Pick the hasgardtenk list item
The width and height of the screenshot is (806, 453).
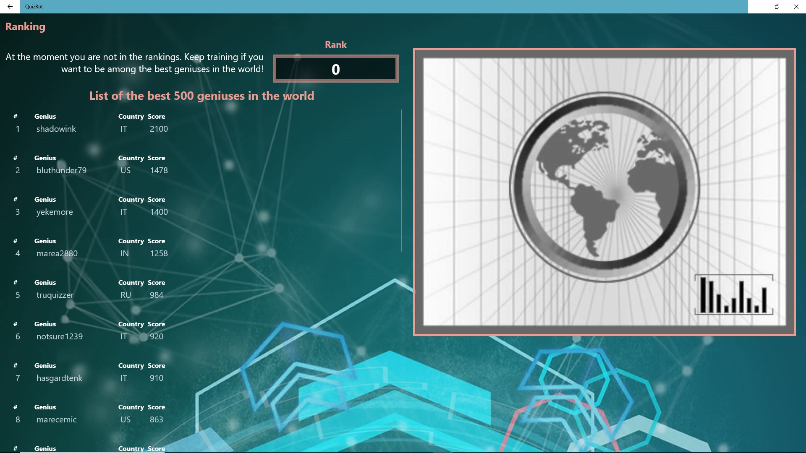59,378
